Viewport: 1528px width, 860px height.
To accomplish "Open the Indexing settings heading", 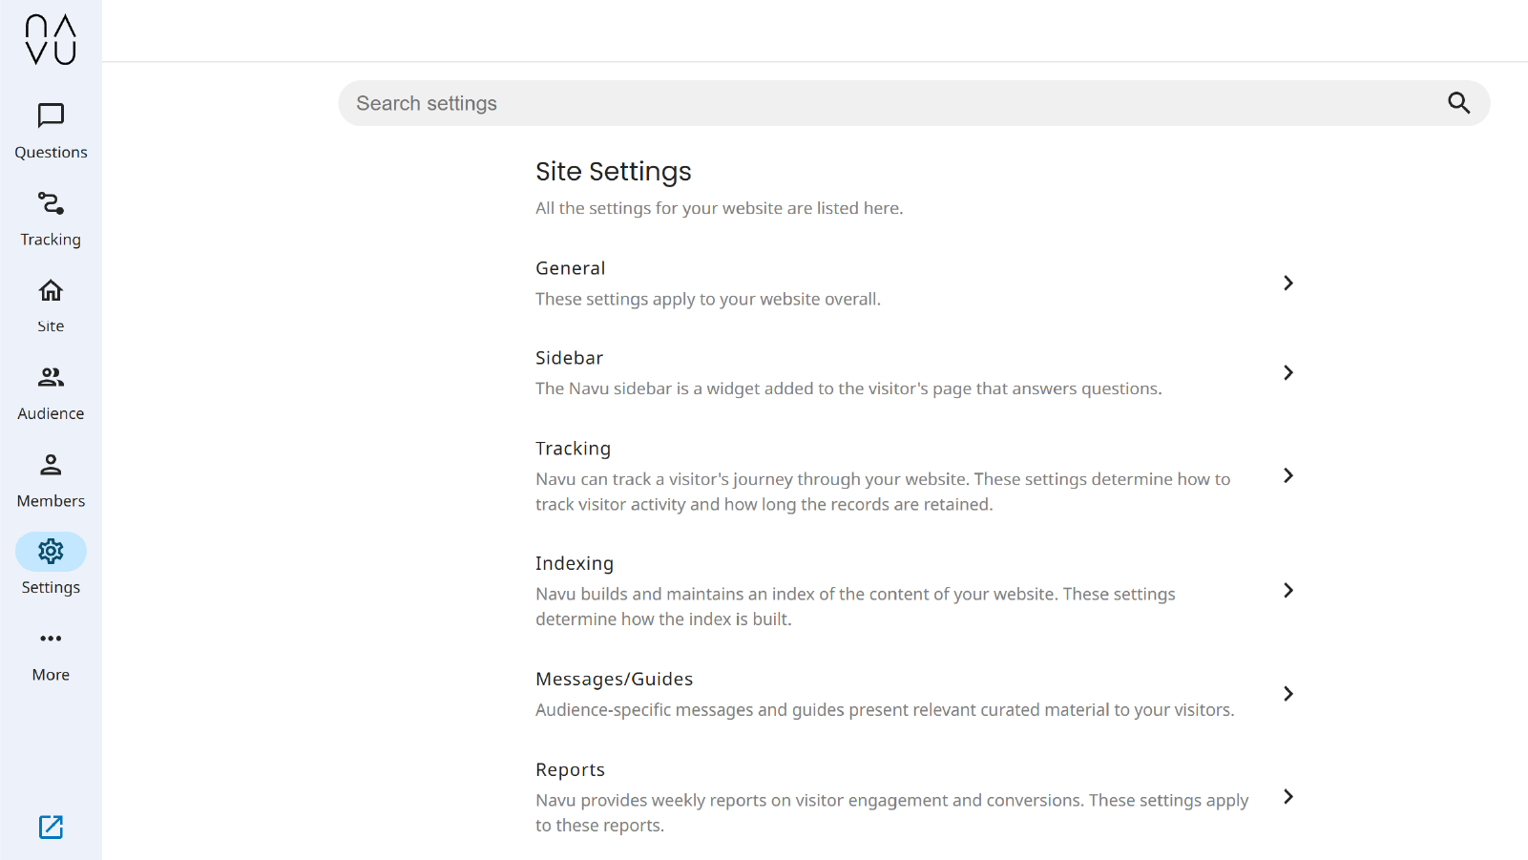I will coord(575,564).
